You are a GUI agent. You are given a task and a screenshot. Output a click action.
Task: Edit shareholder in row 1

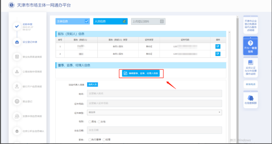pyautogui.click(x=218, y=46)
